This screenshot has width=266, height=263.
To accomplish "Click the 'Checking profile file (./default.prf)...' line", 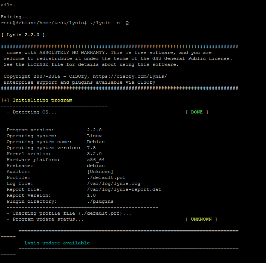I will (x=69, y=213).
